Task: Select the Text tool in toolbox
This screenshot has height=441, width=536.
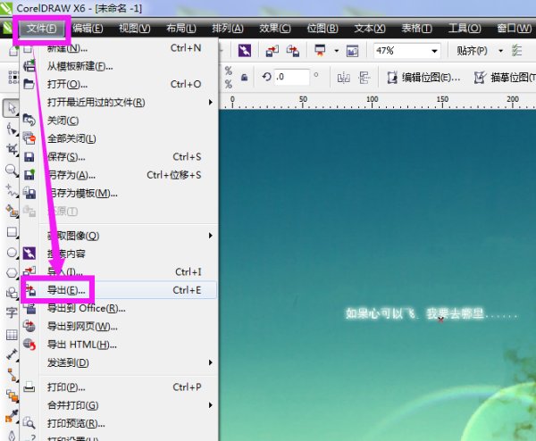Action: (12, 312)
